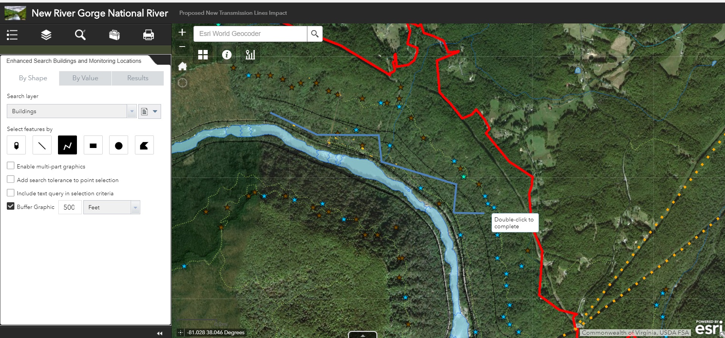725x338 pixels.
Task: Select the rectangle draw tool
Action: 93,145
